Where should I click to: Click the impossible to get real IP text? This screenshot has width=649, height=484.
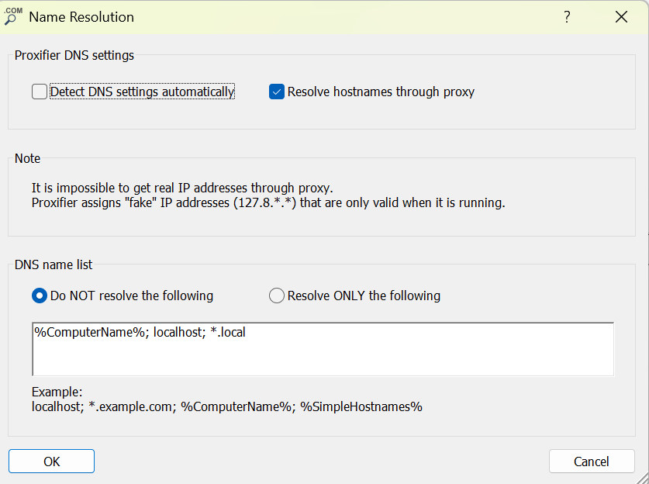point(182,188)
